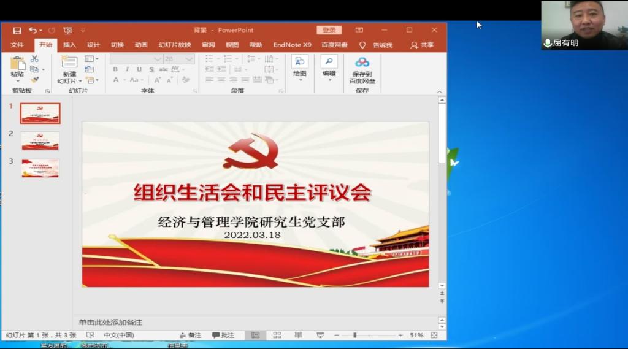Click the Cut scissors icon
This screenshot has width=628, height=349.
(34, 59)
